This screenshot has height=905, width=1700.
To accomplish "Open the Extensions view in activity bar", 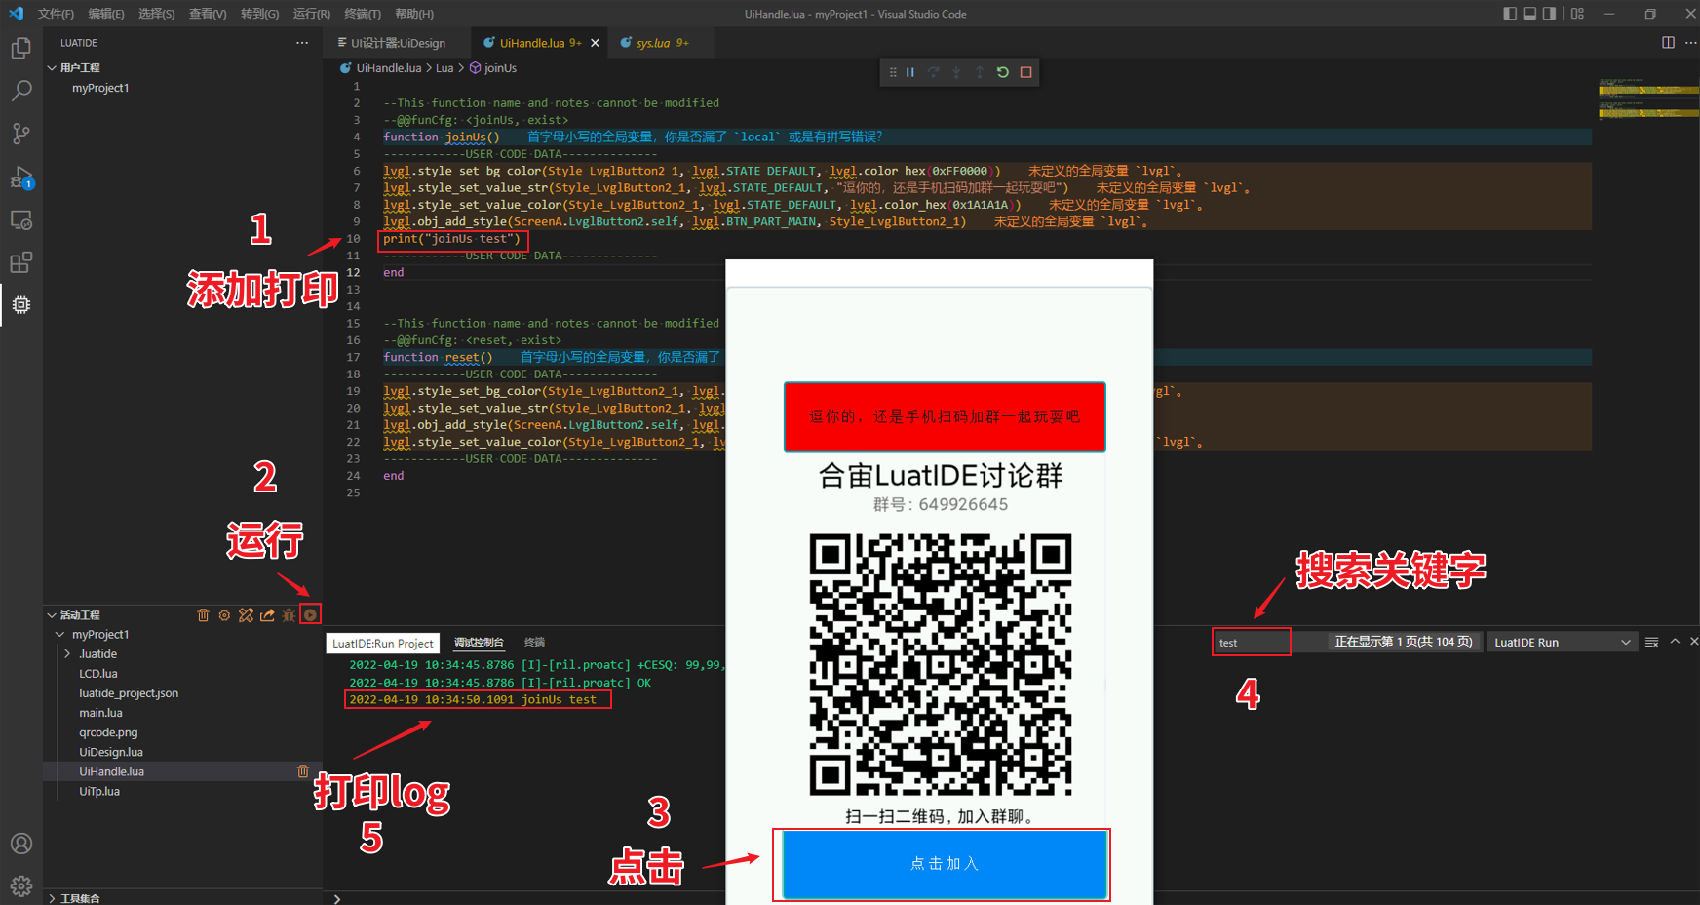I will coord(20,262).
